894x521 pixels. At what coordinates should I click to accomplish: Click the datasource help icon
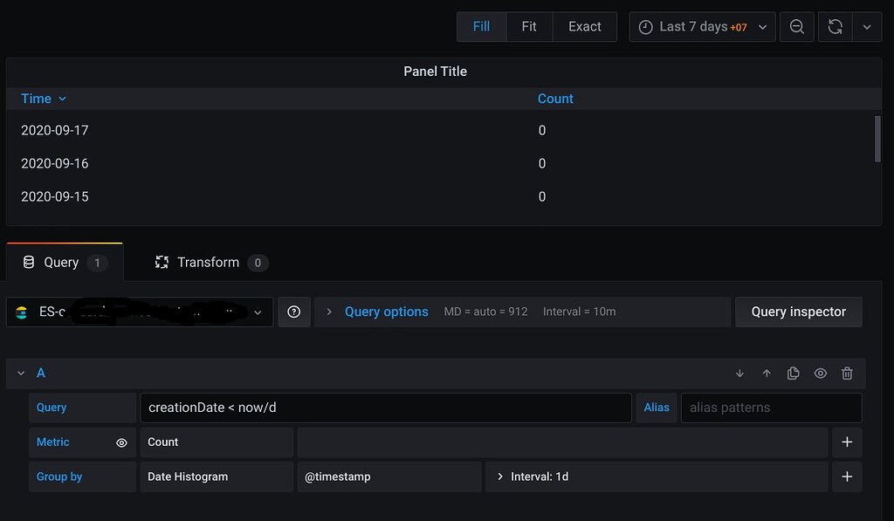[x=293, y=312]
